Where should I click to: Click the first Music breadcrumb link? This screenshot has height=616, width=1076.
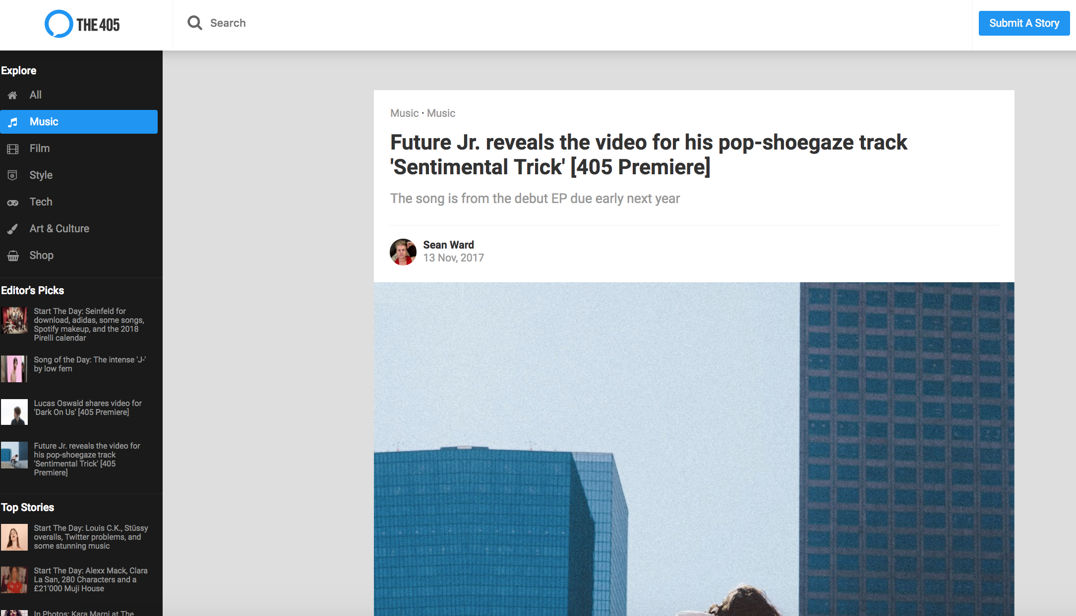click(x=404, y=113)
